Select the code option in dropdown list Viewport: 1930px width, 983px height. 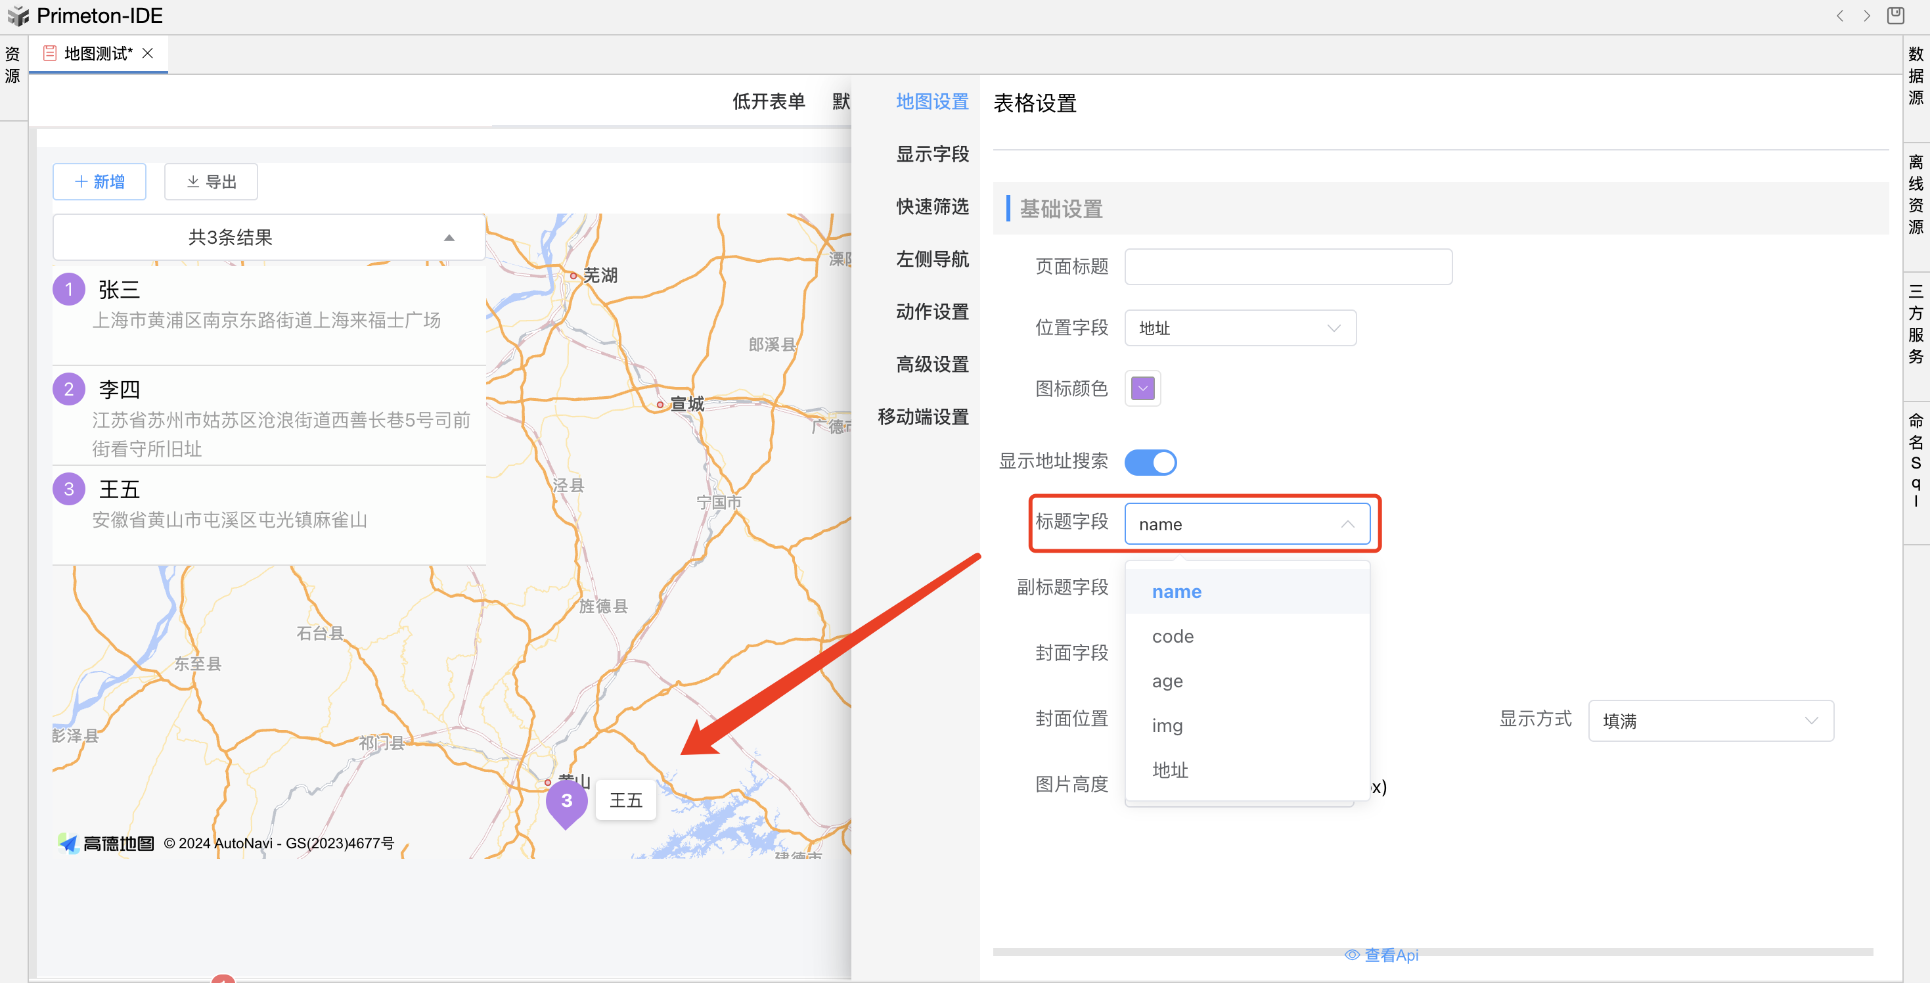[1173, 636]
